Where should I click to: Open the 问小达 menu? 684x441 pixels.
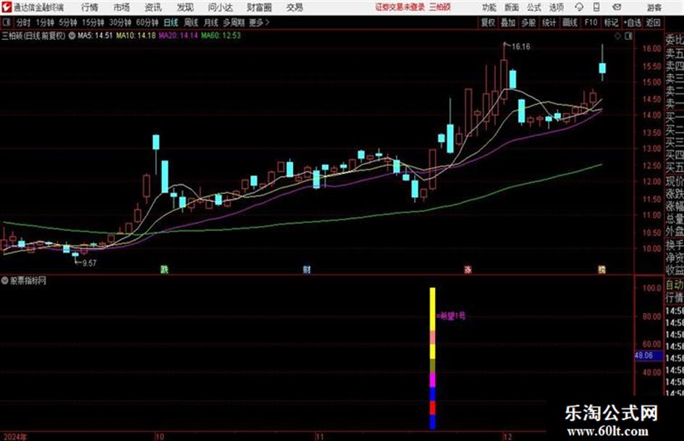(x=220, y=7)
